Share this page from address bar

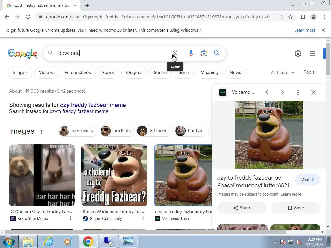pos(280,17)
